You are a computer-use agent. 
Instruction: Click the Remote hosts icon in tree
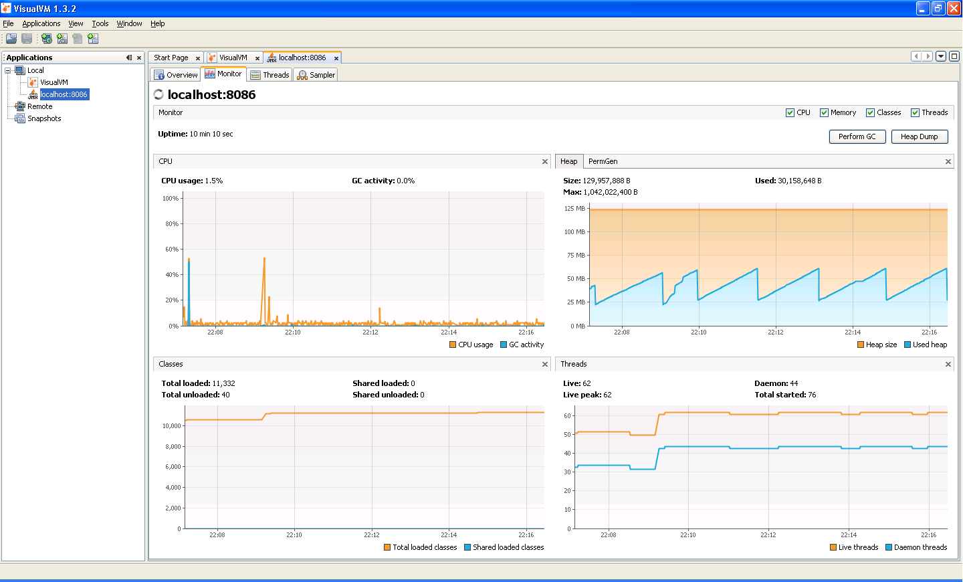click(20, 106)
